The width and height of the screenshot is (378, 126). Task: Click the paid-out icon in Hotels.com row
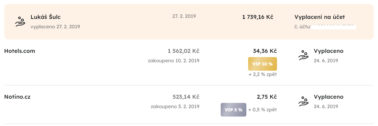303,55
